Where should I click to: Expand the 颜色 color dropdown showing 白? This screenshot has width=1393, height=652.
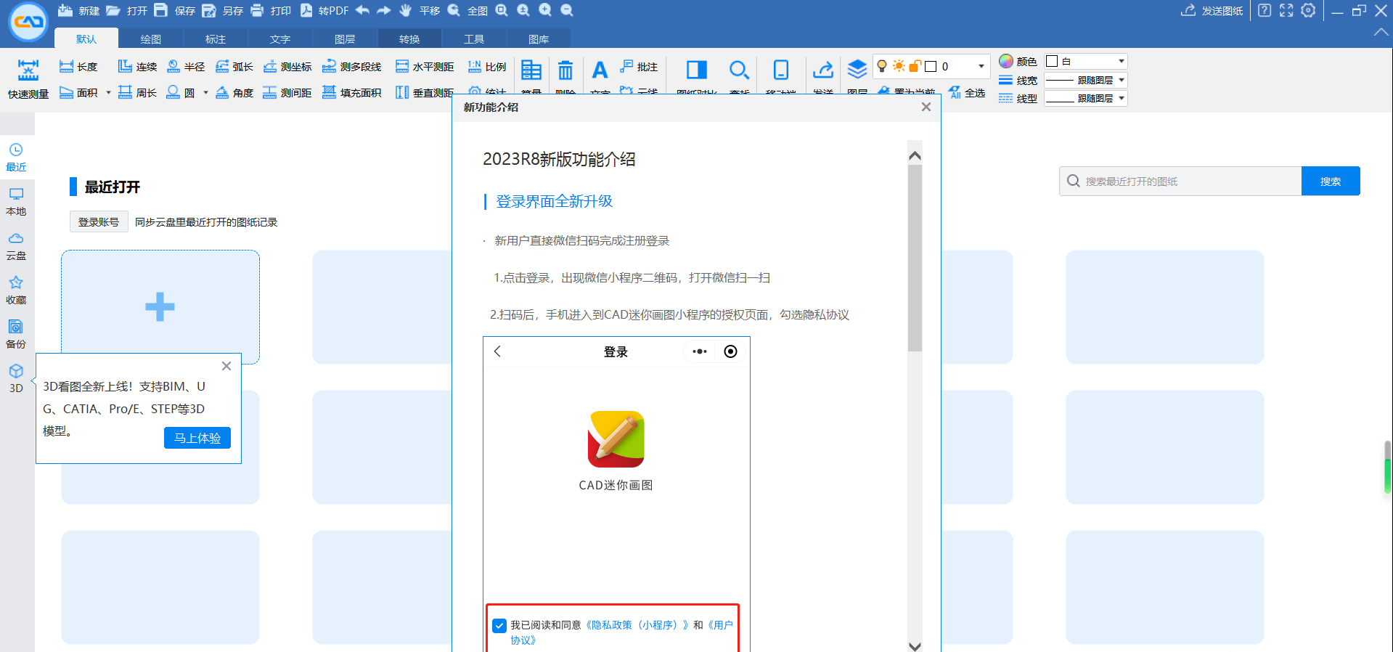click(1085, 61)
